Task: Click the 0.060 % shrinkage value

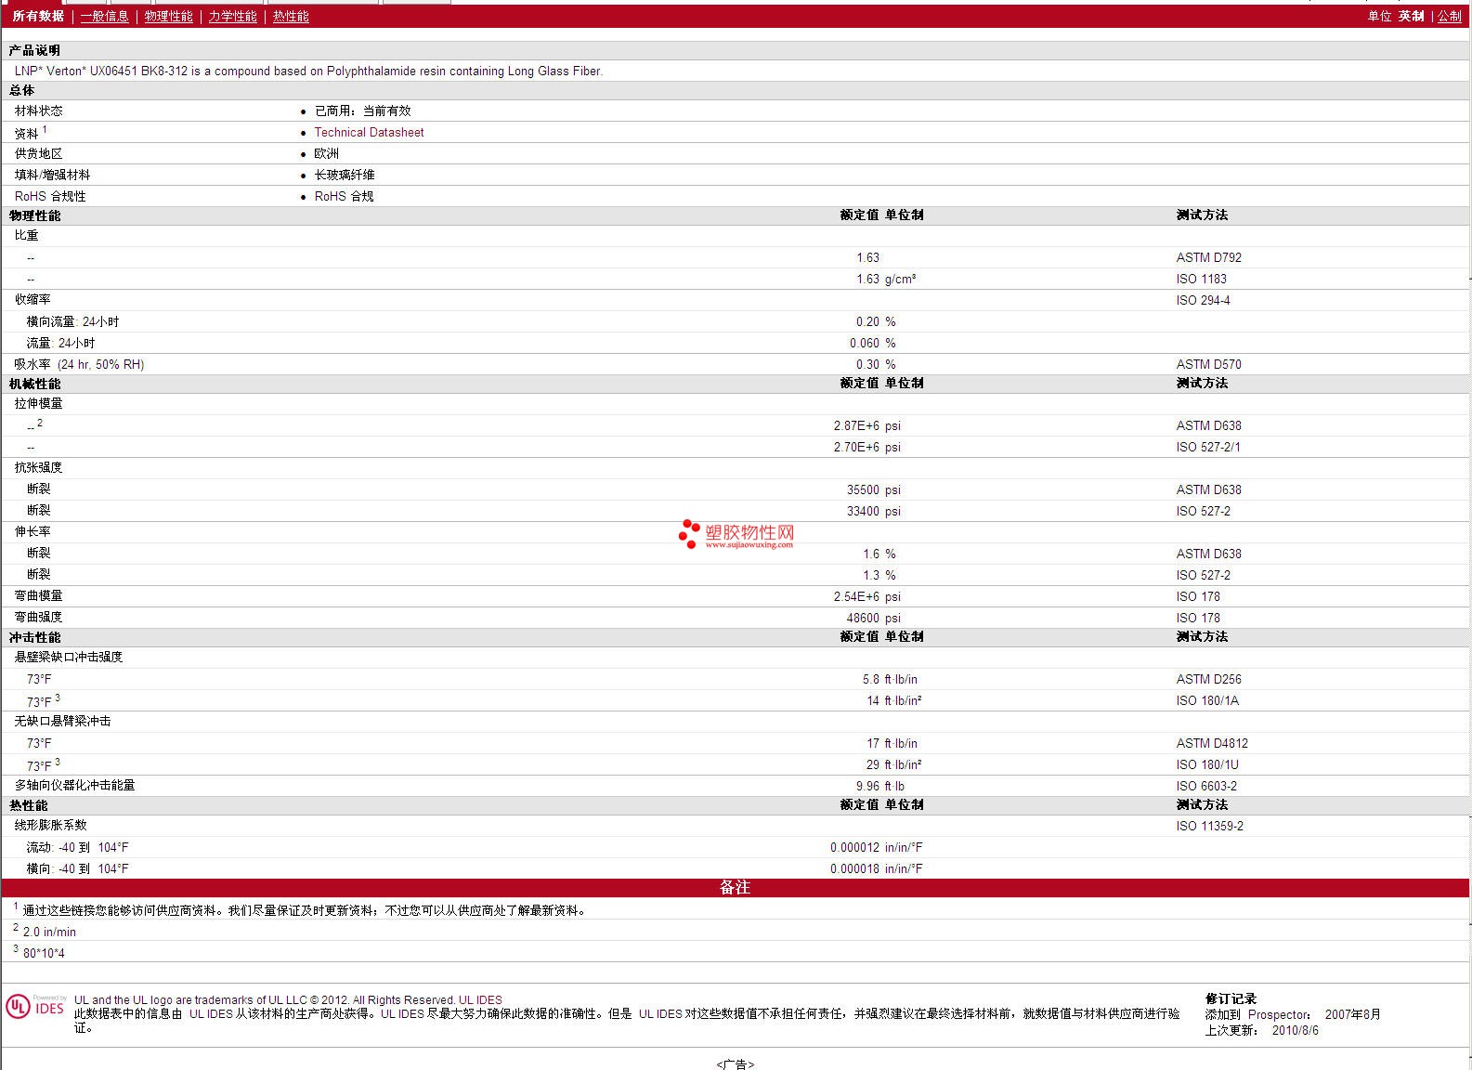Action: [872, 343]
